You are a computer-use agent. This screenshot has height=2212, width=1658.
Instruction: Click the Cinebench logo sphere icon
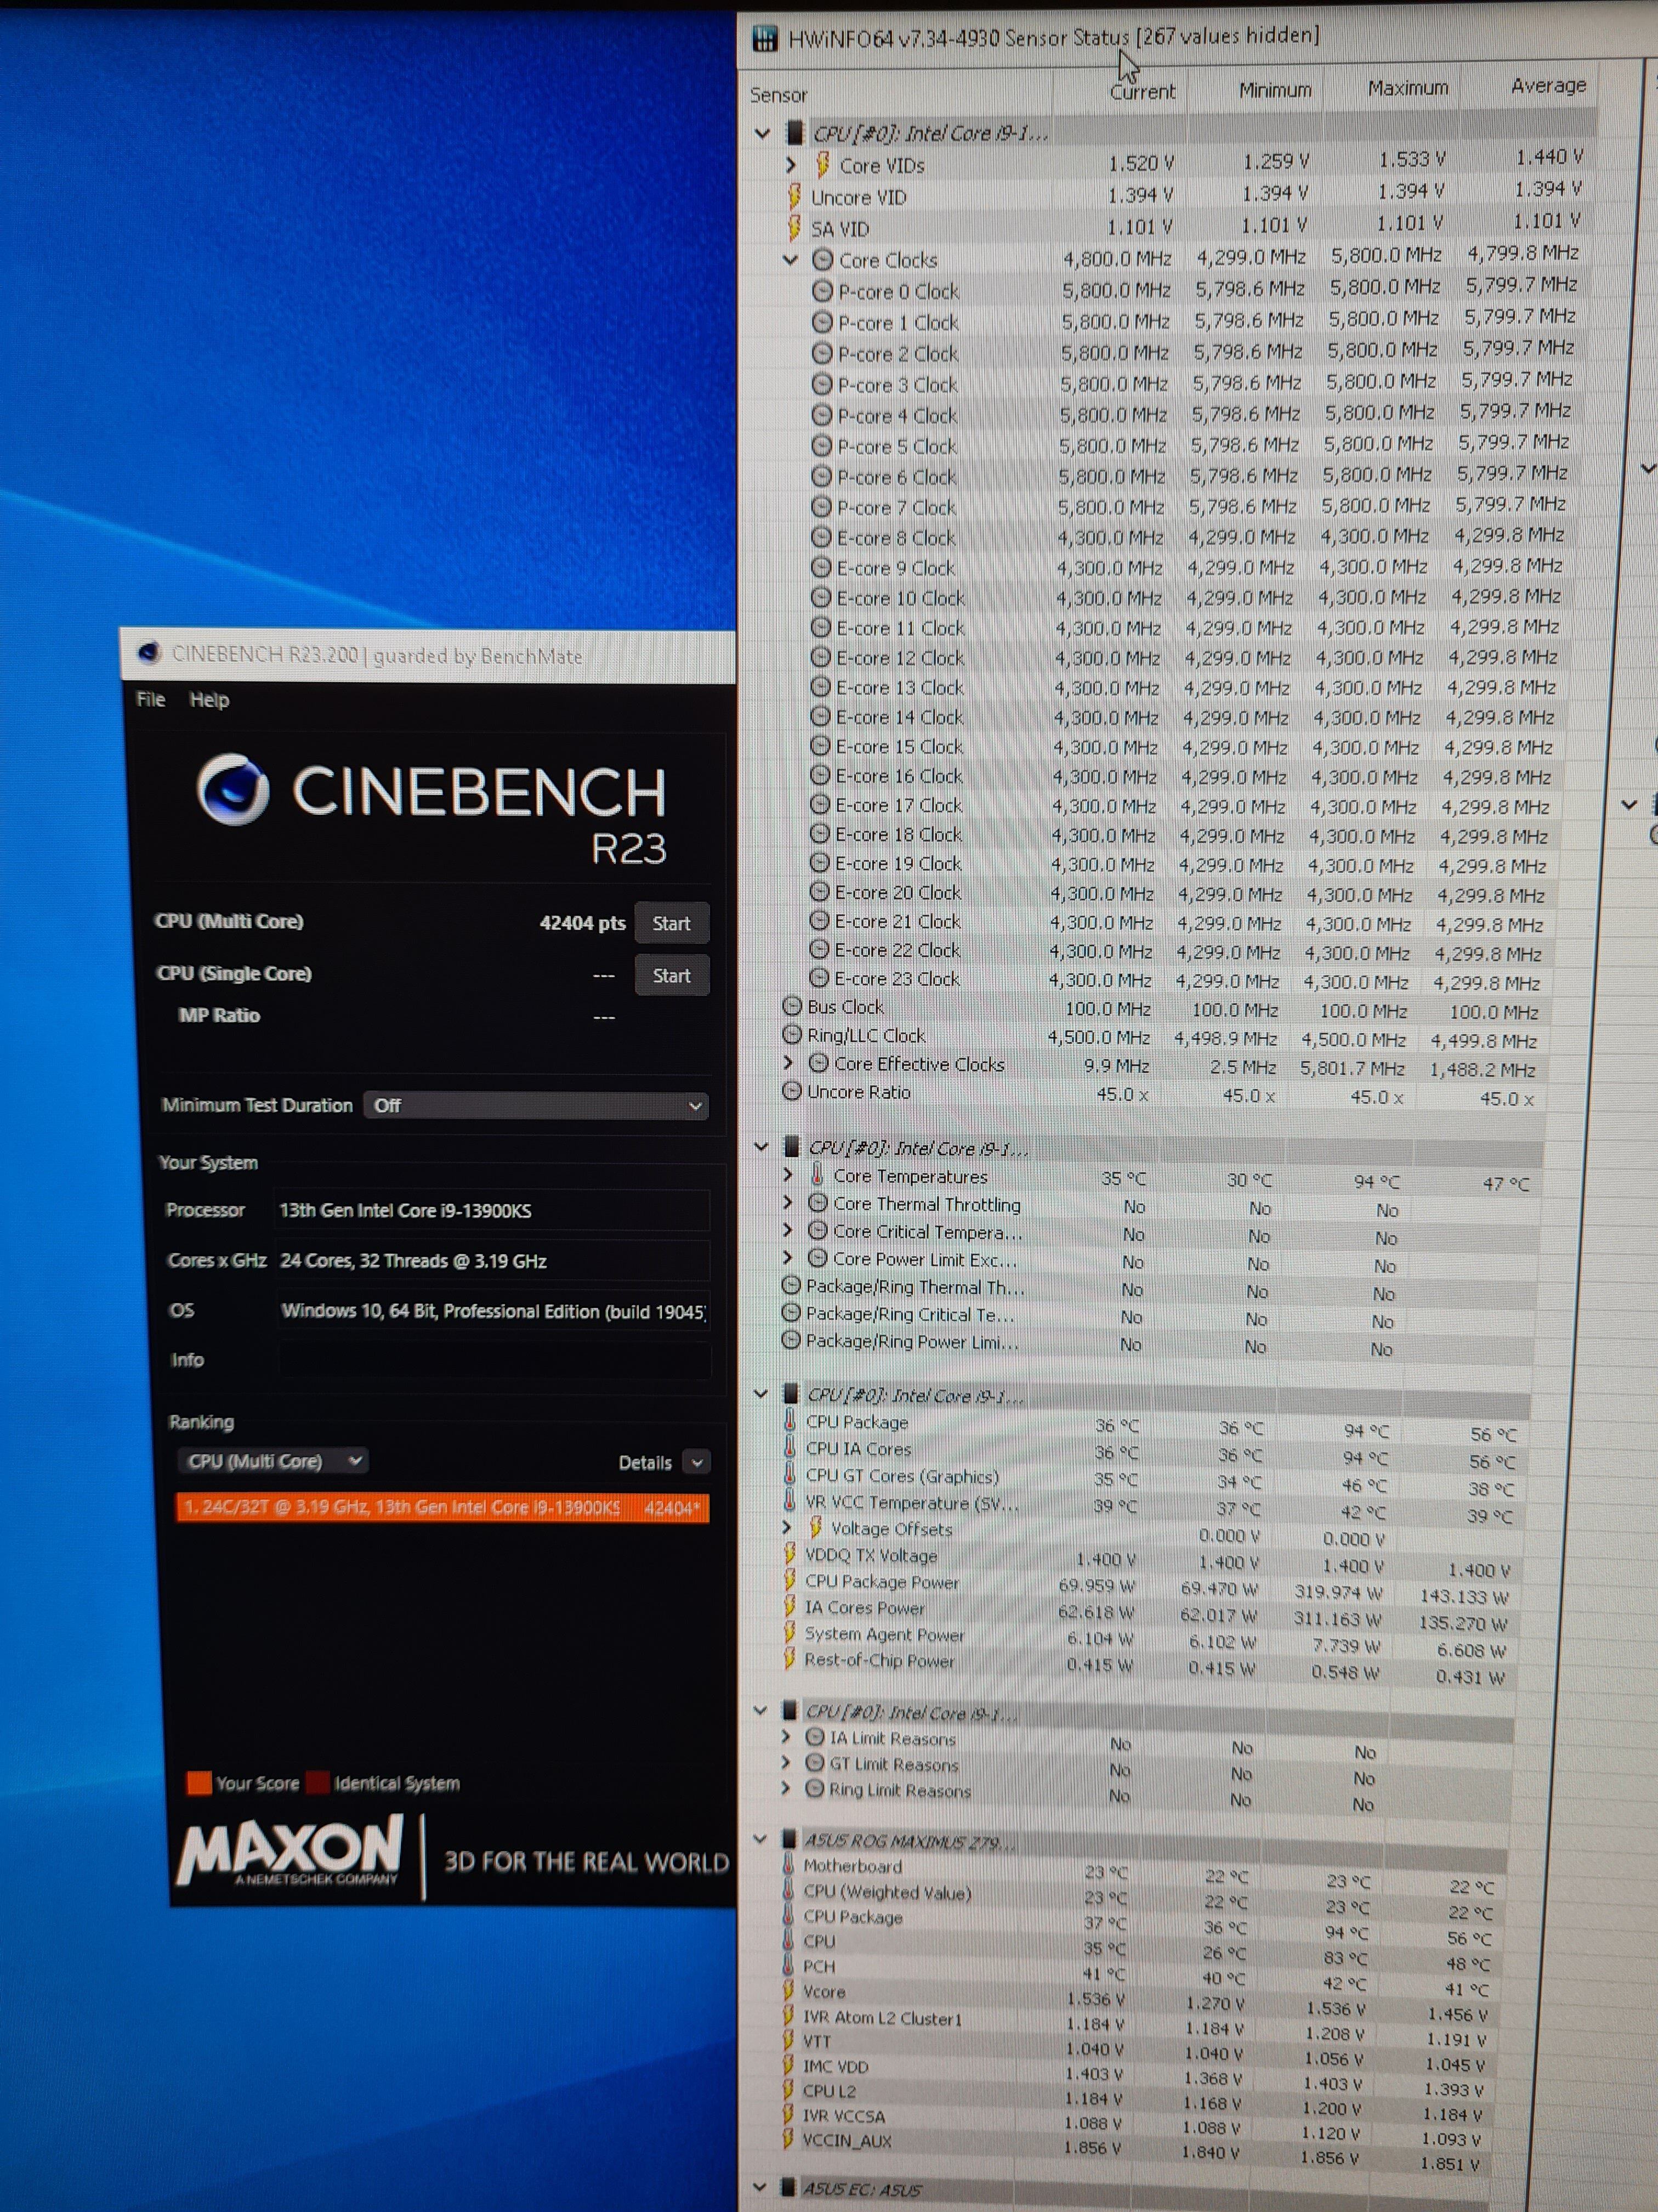[x=233, y=789]
